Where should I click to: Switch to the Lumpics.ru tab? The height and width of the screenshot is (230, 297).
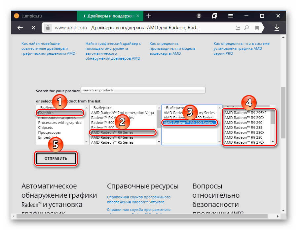tap(44, 16)
